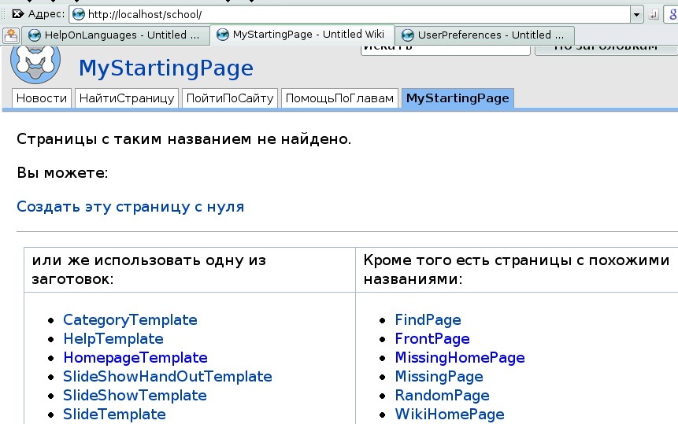This screenshot has height=424, width=678.
Task: Open the Новости navigation tab
Action: point(42,98)
